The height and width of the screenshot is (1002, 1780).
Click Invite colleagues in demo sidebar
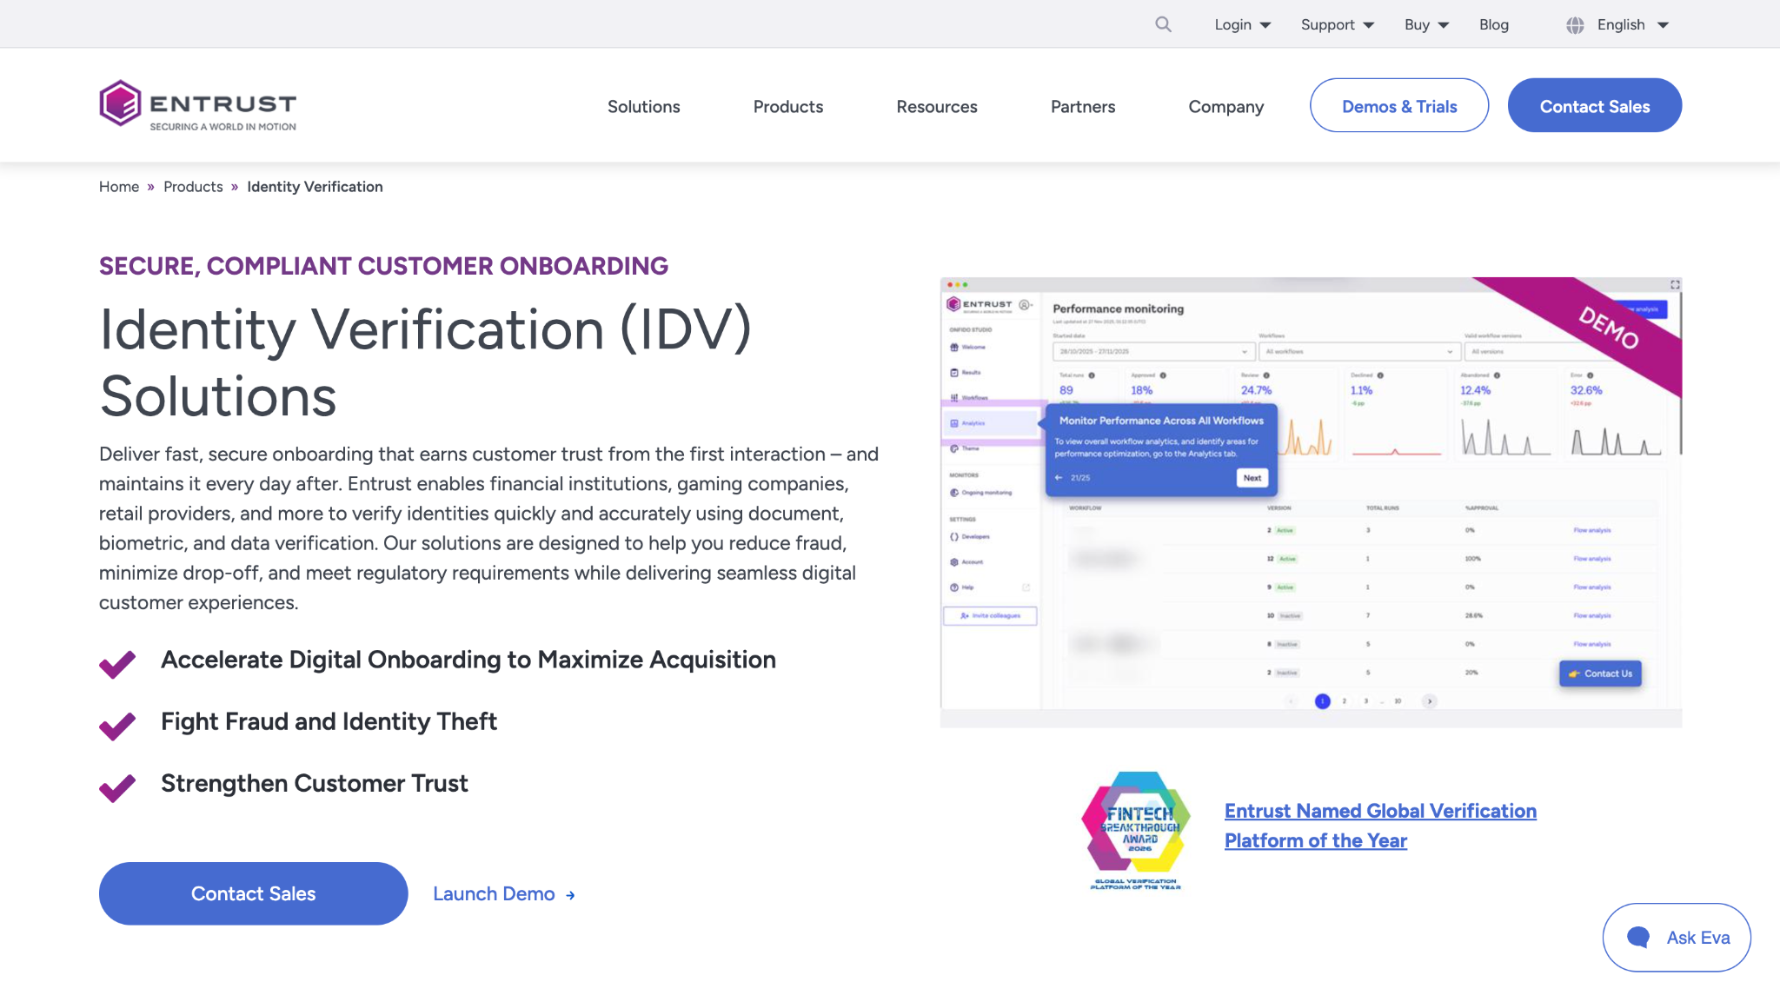click(990, 615)
